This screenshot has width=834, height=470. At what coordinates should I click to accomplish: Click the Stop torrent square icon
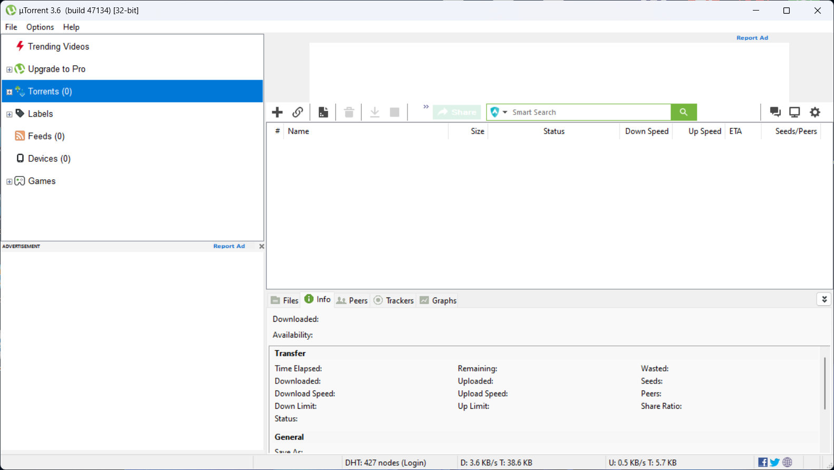pos(394,112)
